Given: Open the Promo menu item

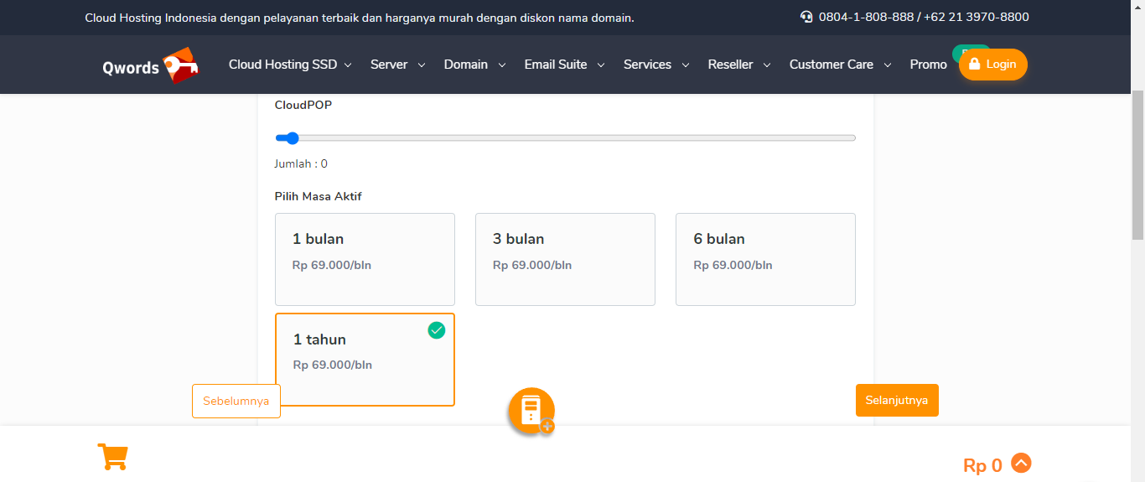Looking at the screenshot, I should (x=928, y=65).
